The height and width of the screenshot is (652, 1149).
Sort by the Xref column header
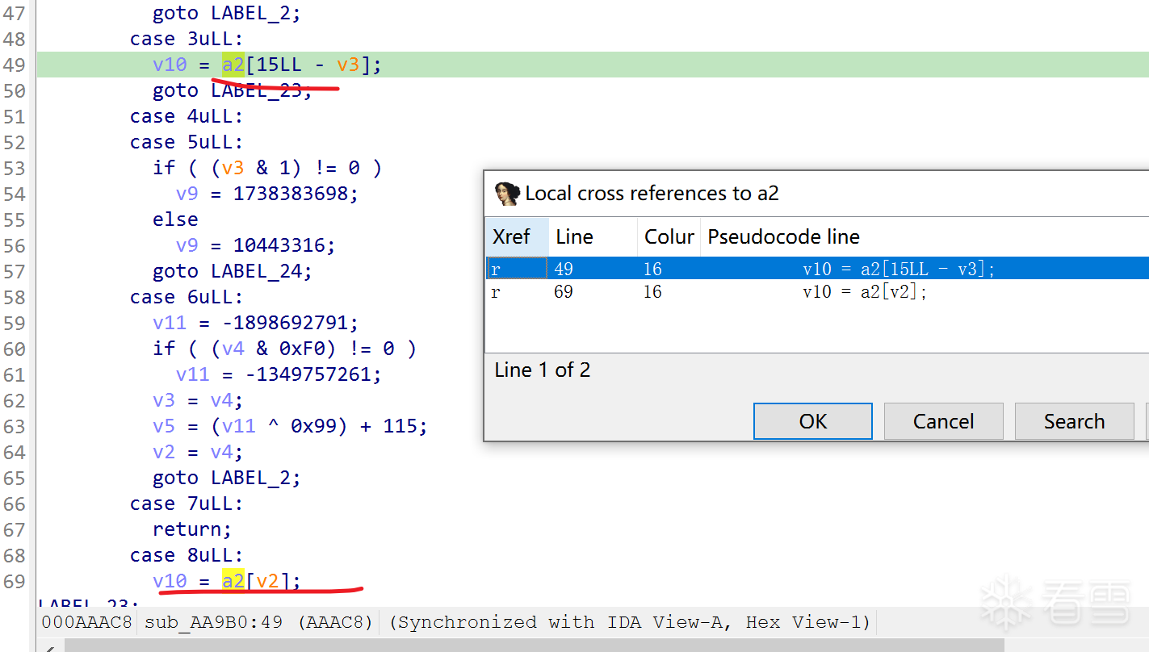point(512,236)
